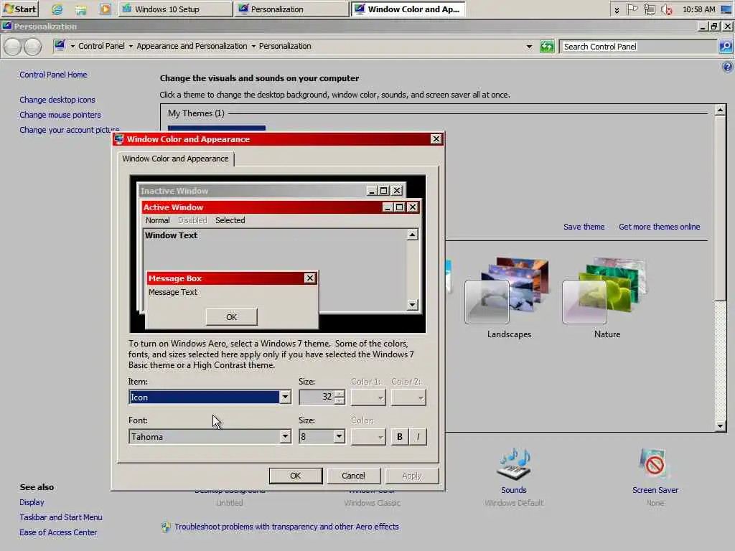Open Sounds settings icon
This screenshot has width=735, height=551.
point(514,465)
